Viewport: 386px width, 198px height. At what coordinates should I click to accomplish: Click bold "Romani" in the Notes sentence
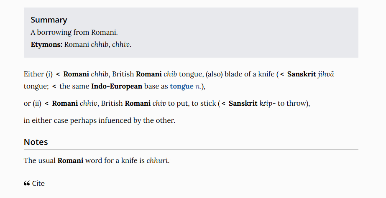[x=70, y=161]
